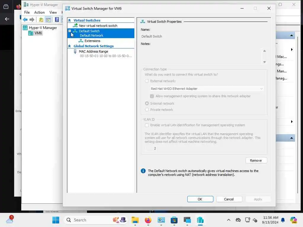
Task: Click the muted volume tray icon
Action: 255,220
